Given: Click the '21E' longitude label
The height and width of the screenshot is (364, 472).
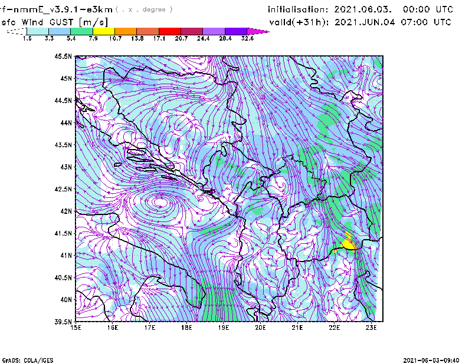Looking at the screenshot, I should pyautogui.click(x=297, y=327).
